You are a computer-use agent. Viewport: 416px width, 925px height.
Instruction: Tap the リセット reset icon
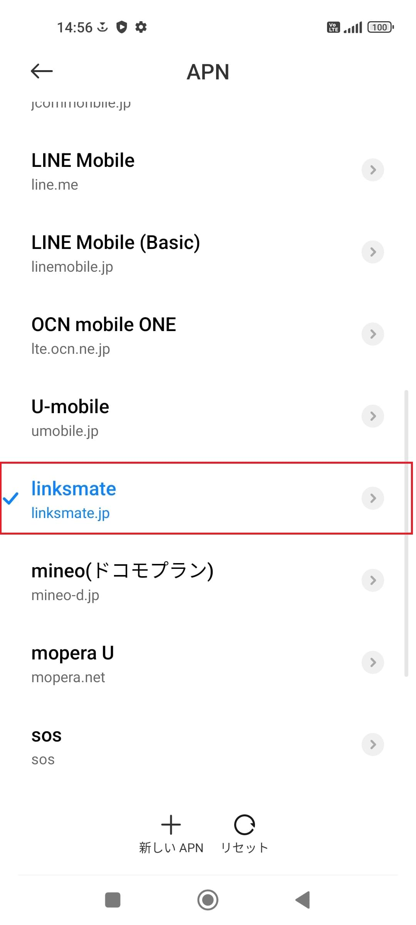pyautogui.click(x=244, y=825)
